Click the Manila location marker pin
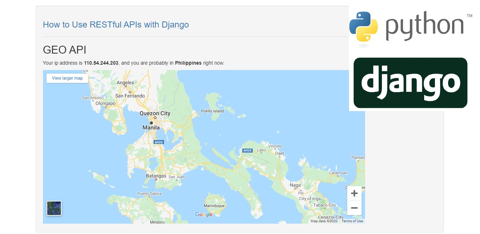Screen dimensions: 480x234 point(151,123)
